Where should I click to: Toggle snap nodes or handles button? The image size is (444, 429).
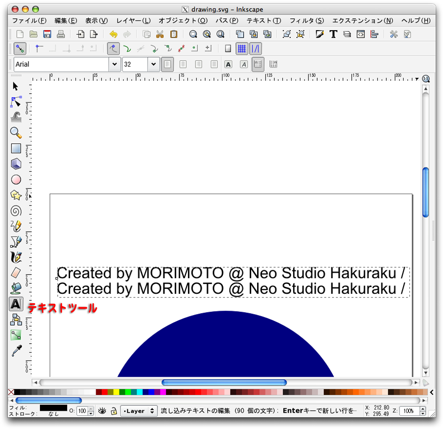click(x=113, y=49)
